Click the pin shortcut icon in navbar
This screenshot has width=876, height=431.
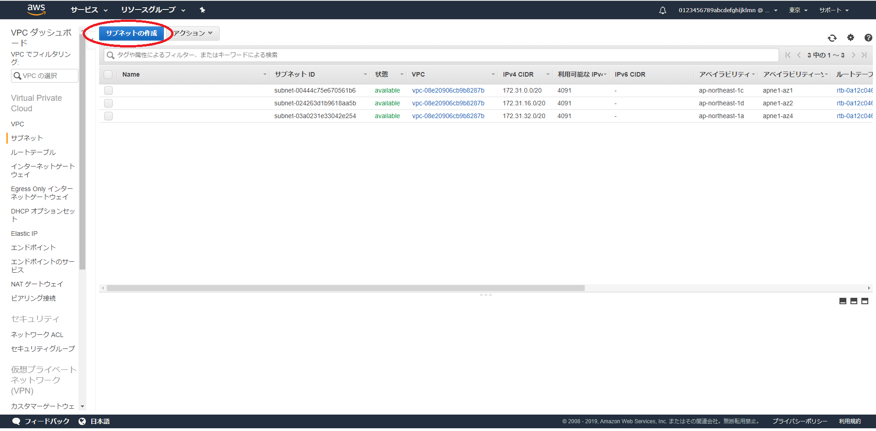point(202,10)
